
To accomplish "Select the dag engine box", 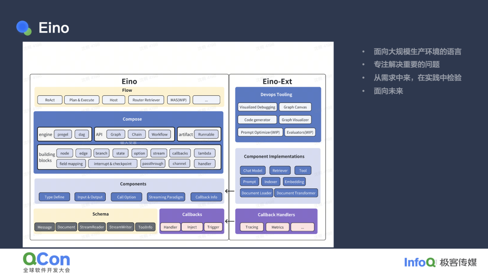I will 82,135.
